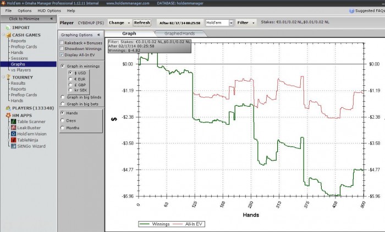
Task: Click the Refresh button
Action: [142, 23]
